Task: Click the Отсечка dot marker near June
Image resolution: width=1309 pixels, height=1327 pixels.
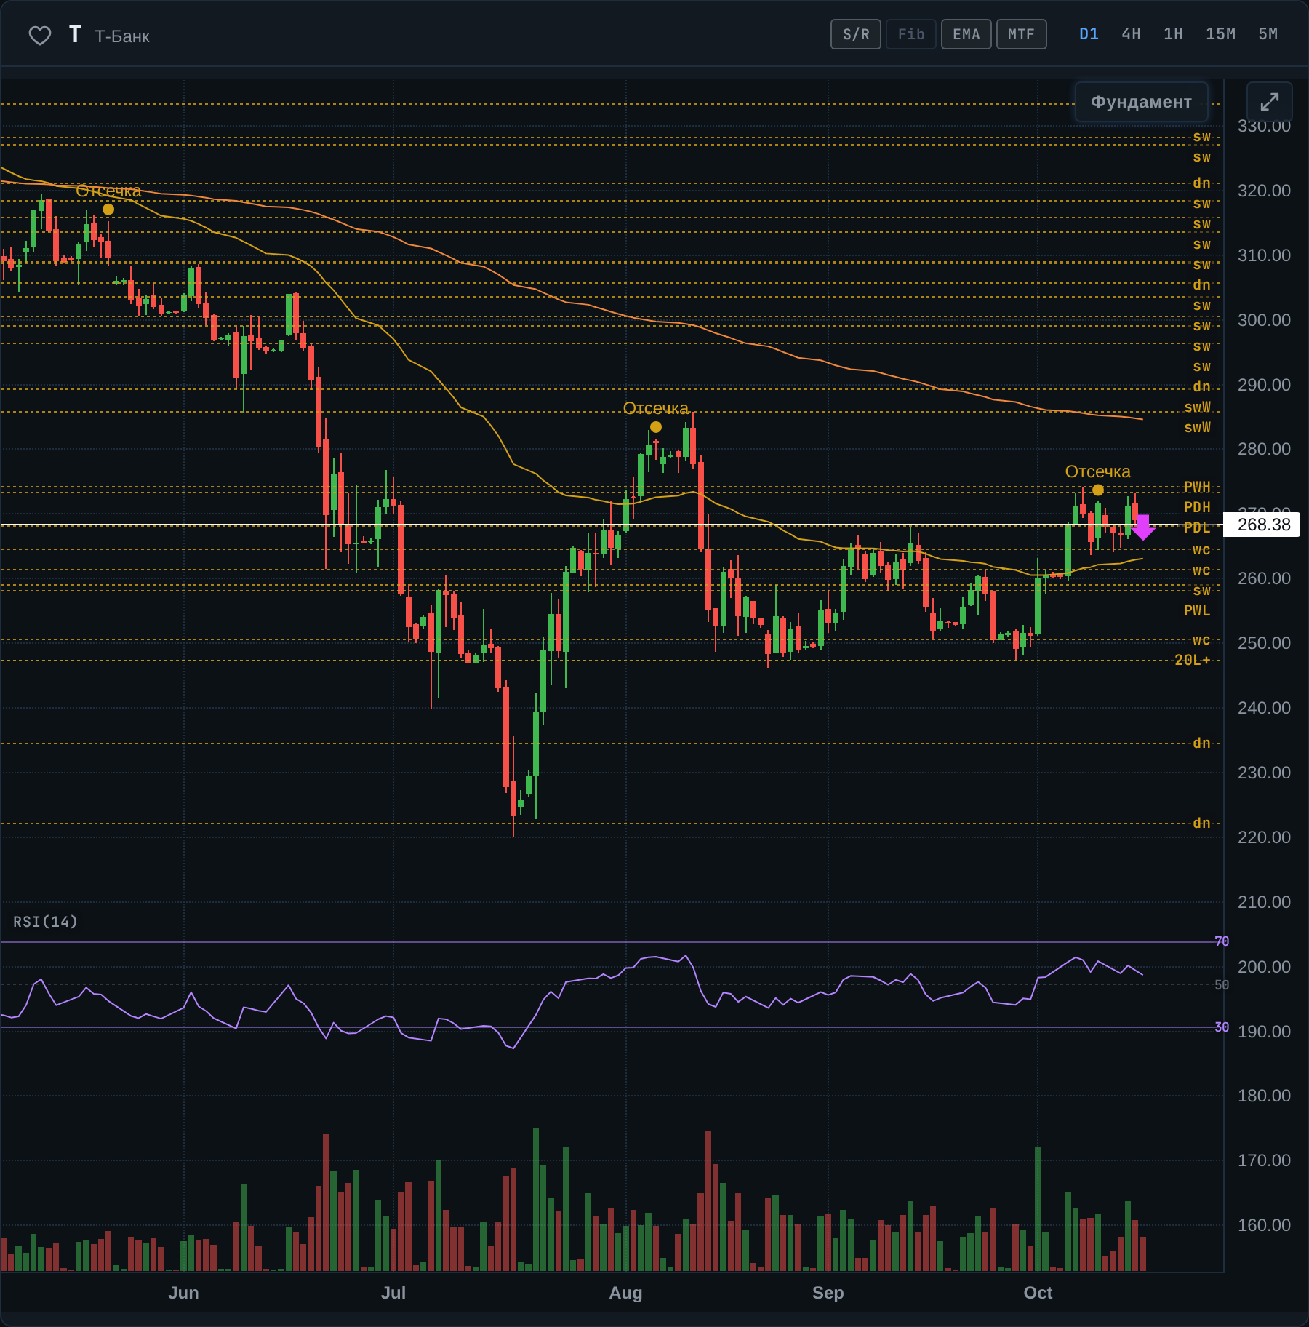Action: coord(108,210)
